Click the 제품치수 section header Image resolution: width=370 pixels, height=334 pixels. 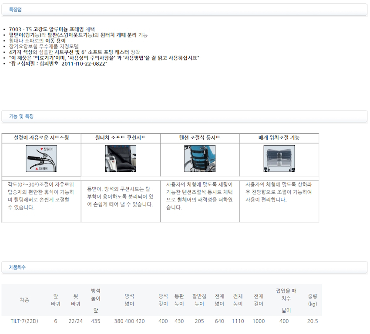click(x=17, y=267)
